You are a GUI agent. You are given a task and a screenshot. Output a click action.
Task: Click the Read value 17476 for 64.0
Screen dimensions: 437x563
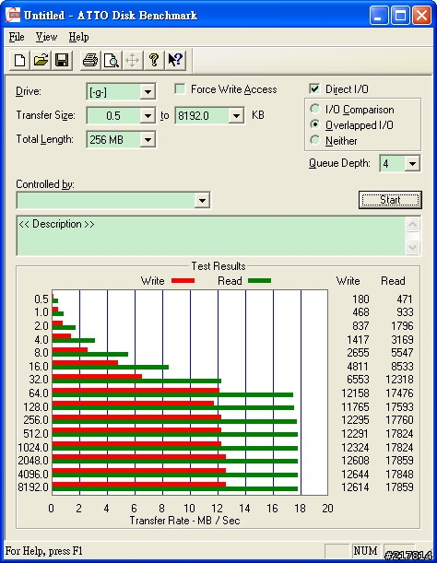tap(399, 393)
